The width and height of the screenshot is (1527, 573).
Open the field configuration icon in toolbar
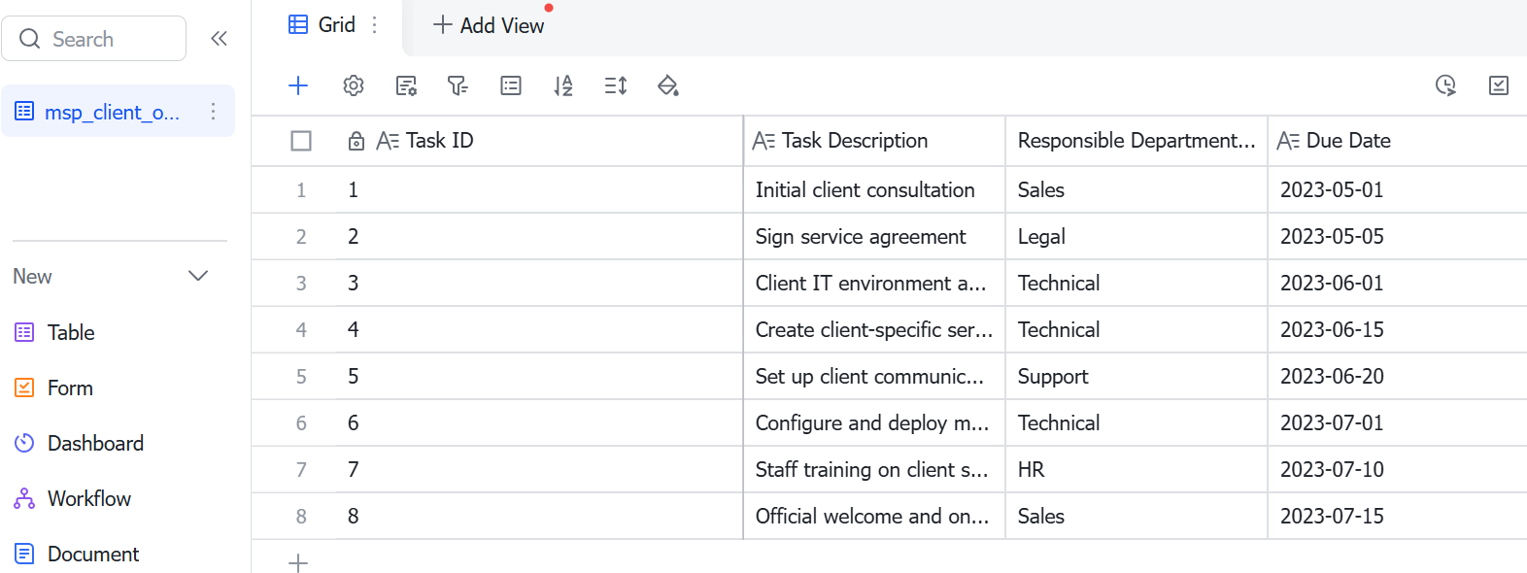407,85
